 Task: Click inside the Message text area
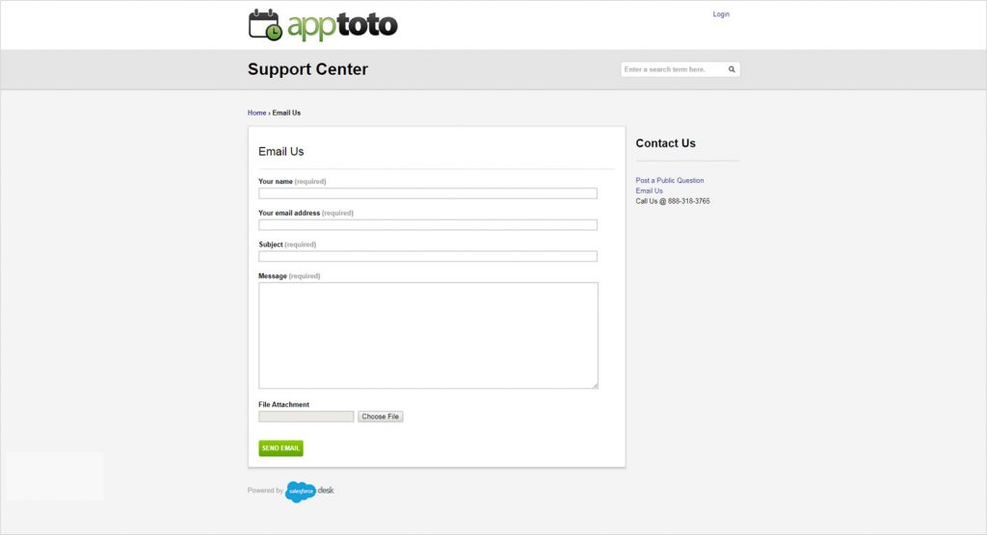click(428, 335)
